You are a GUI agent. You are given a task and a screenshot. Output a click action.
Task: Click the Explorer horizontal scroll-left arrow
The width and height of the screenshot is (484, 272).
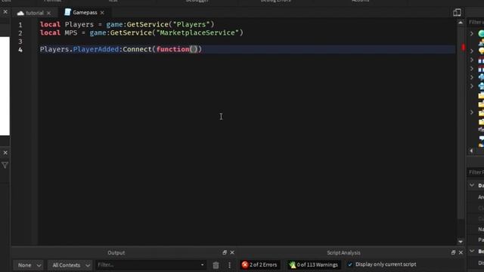point(471,151)
